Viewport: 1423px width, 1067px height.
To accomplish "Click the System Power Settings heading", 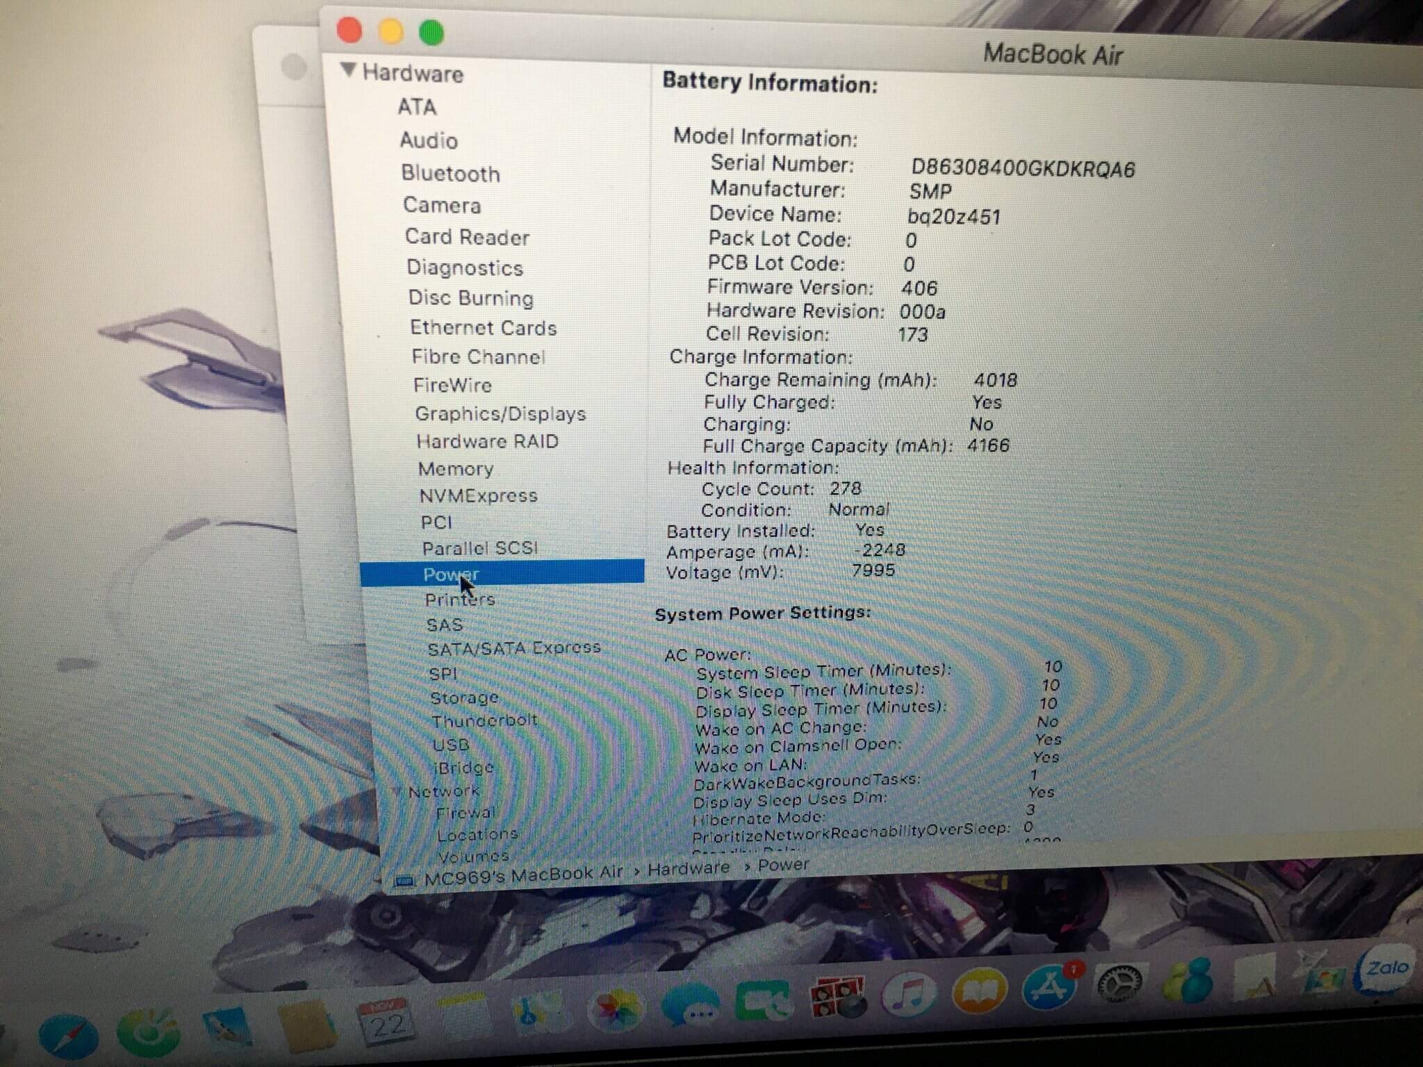I will (763, 614).
